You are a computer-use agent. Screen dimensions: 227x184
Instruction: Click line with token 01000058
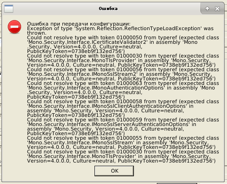tap(123, 101)
